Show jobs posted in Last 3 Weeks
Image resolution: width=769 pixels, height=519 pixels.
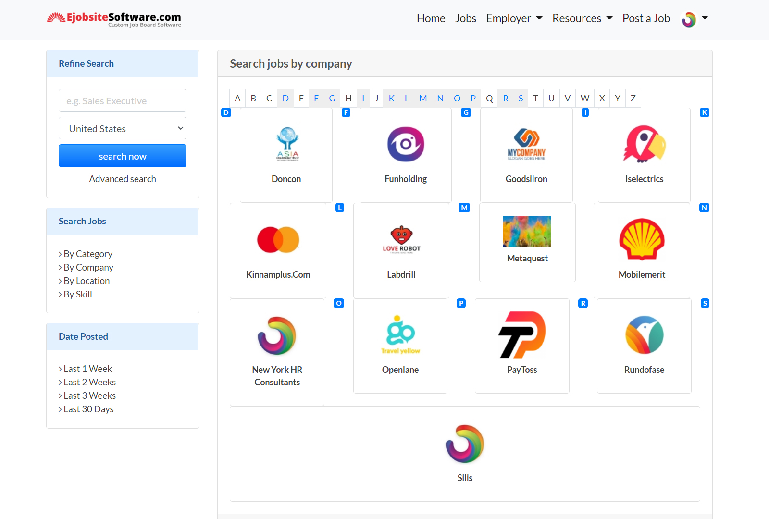(x=89, y=395)
